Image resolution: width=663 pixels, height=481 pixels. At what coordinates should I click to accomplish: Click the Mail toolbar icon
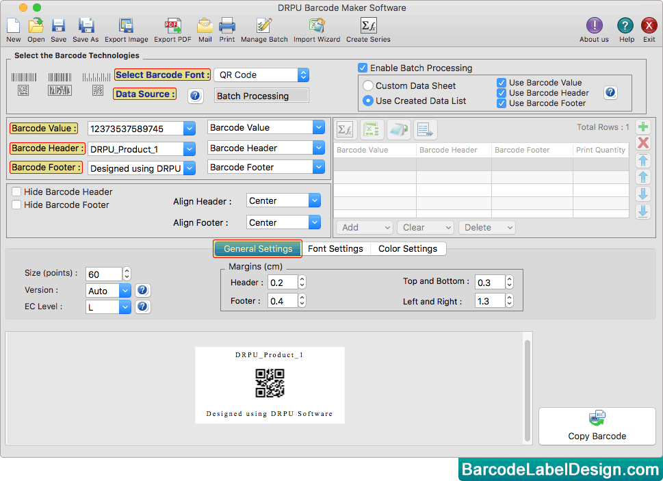click(205, 26)
